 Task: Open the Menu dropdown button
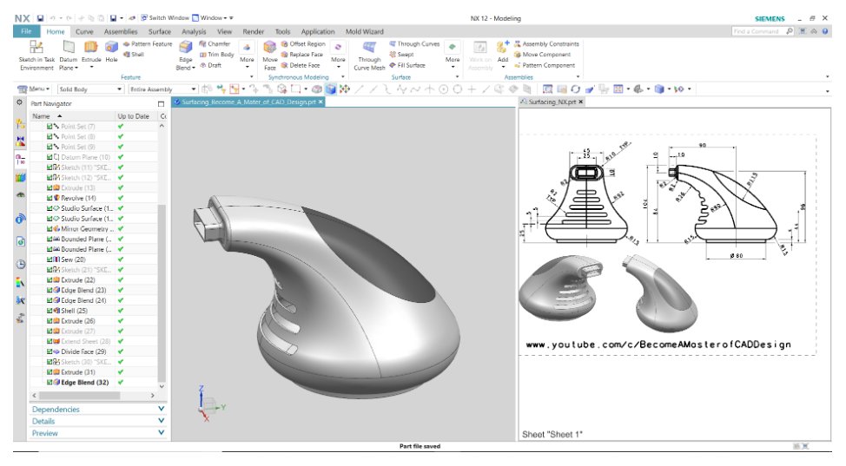(x=34, y=89)
